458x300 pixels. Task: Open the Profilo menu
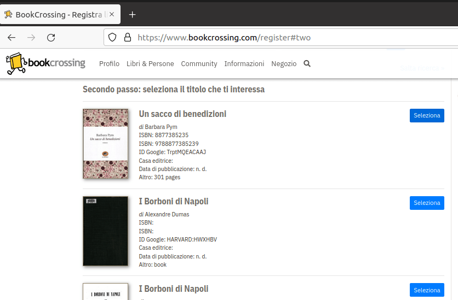click(x=109, y=64)
